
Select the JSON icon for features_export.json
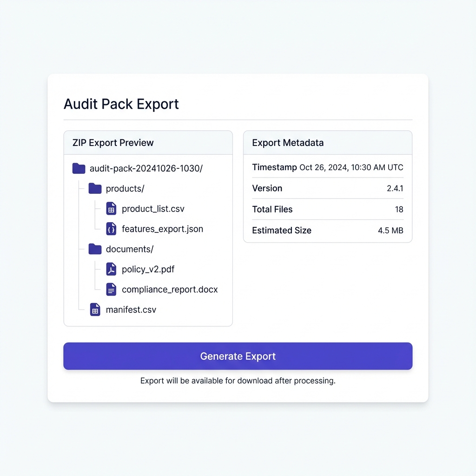pos(111,229)
